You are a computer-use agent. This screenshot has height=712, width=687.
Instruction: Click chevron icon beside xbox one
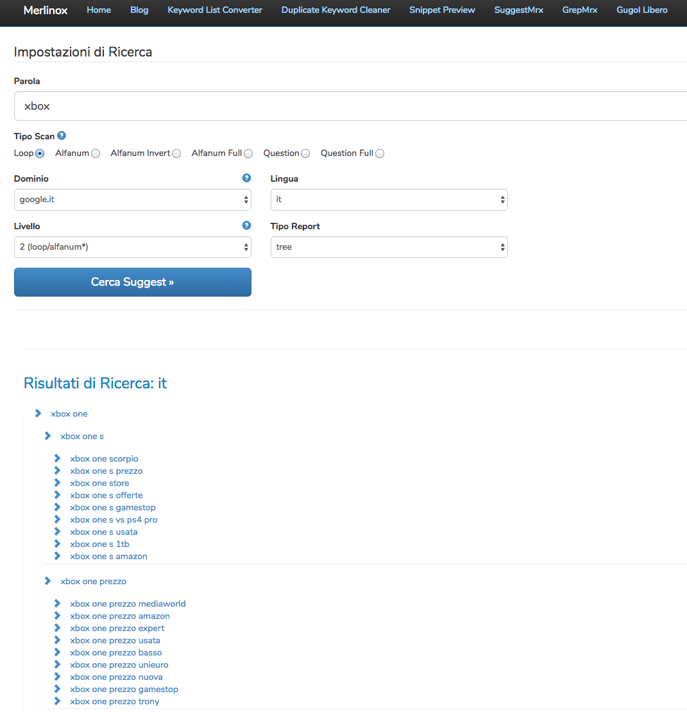coord(38,413)
